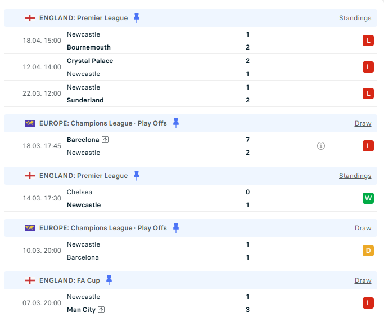The height and width of the screenshot is (317, 384).
Task: Click advancing arrow icon next to Barcelona
Action: point(105,140)
